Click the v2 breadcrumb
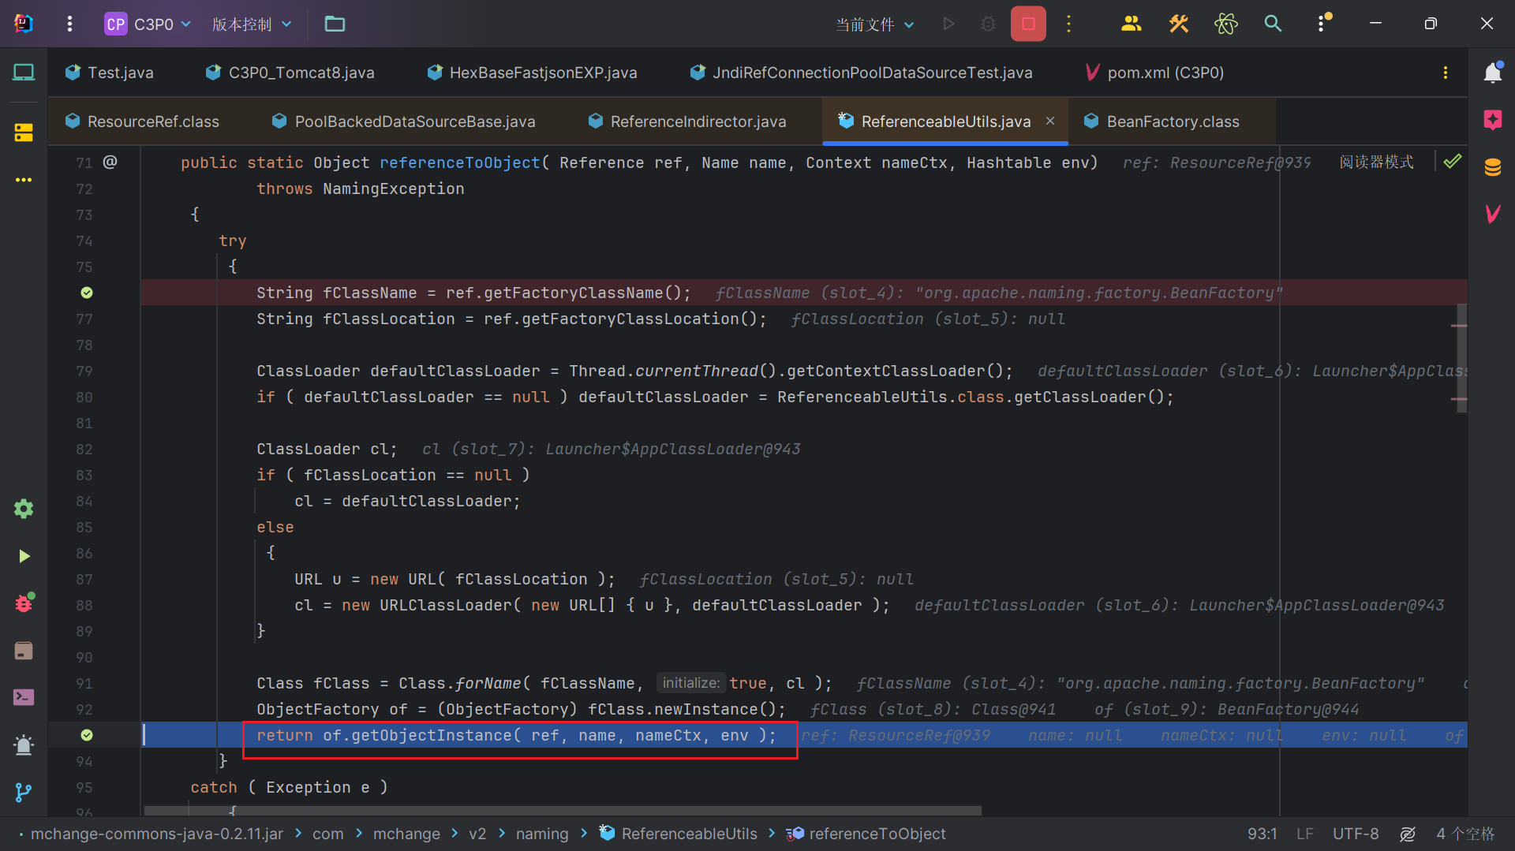This screenshot has width=1515, height=851. click(x=477, y=834)
